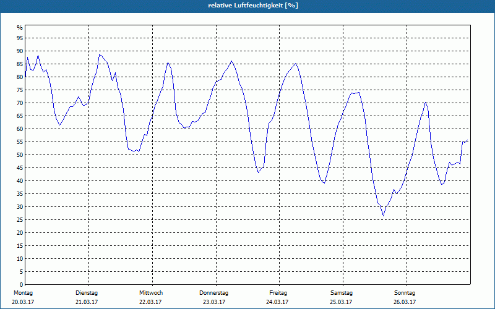Click the 50 value on the y-axis
Viewport: 495px width, 309px height.
[x=20, y=155]
